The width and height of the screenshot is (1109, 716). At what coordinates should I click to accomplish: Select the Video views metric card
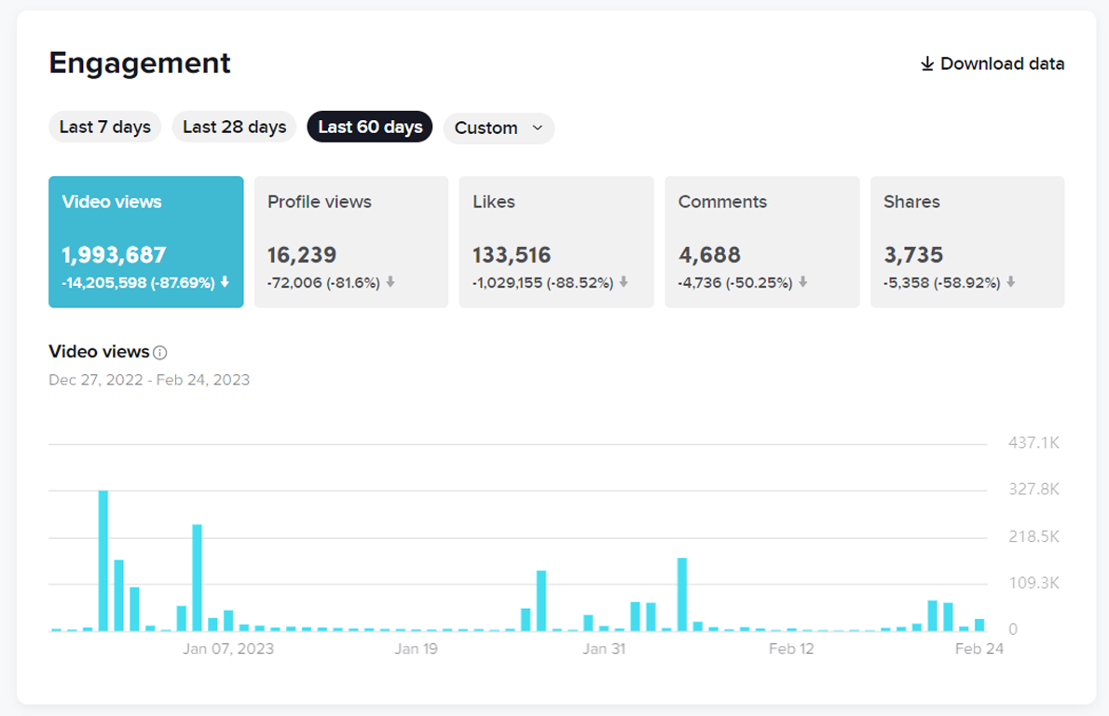pyautogui.click(x=146, y=242)
